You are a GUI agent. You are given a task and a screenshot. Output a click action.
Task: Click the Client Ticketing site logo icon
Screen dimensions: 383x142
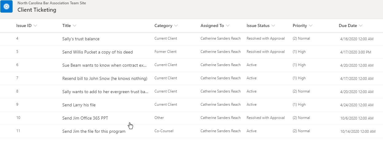point(6,6)
